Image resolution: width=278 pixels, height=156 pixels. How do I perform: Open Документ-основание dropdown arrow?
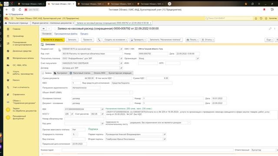pyautogui.click(x=131, y=103)
